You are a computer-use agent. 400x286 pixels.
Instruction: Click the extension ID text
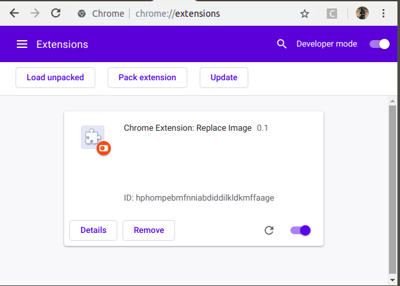click(x=199, y=197)
